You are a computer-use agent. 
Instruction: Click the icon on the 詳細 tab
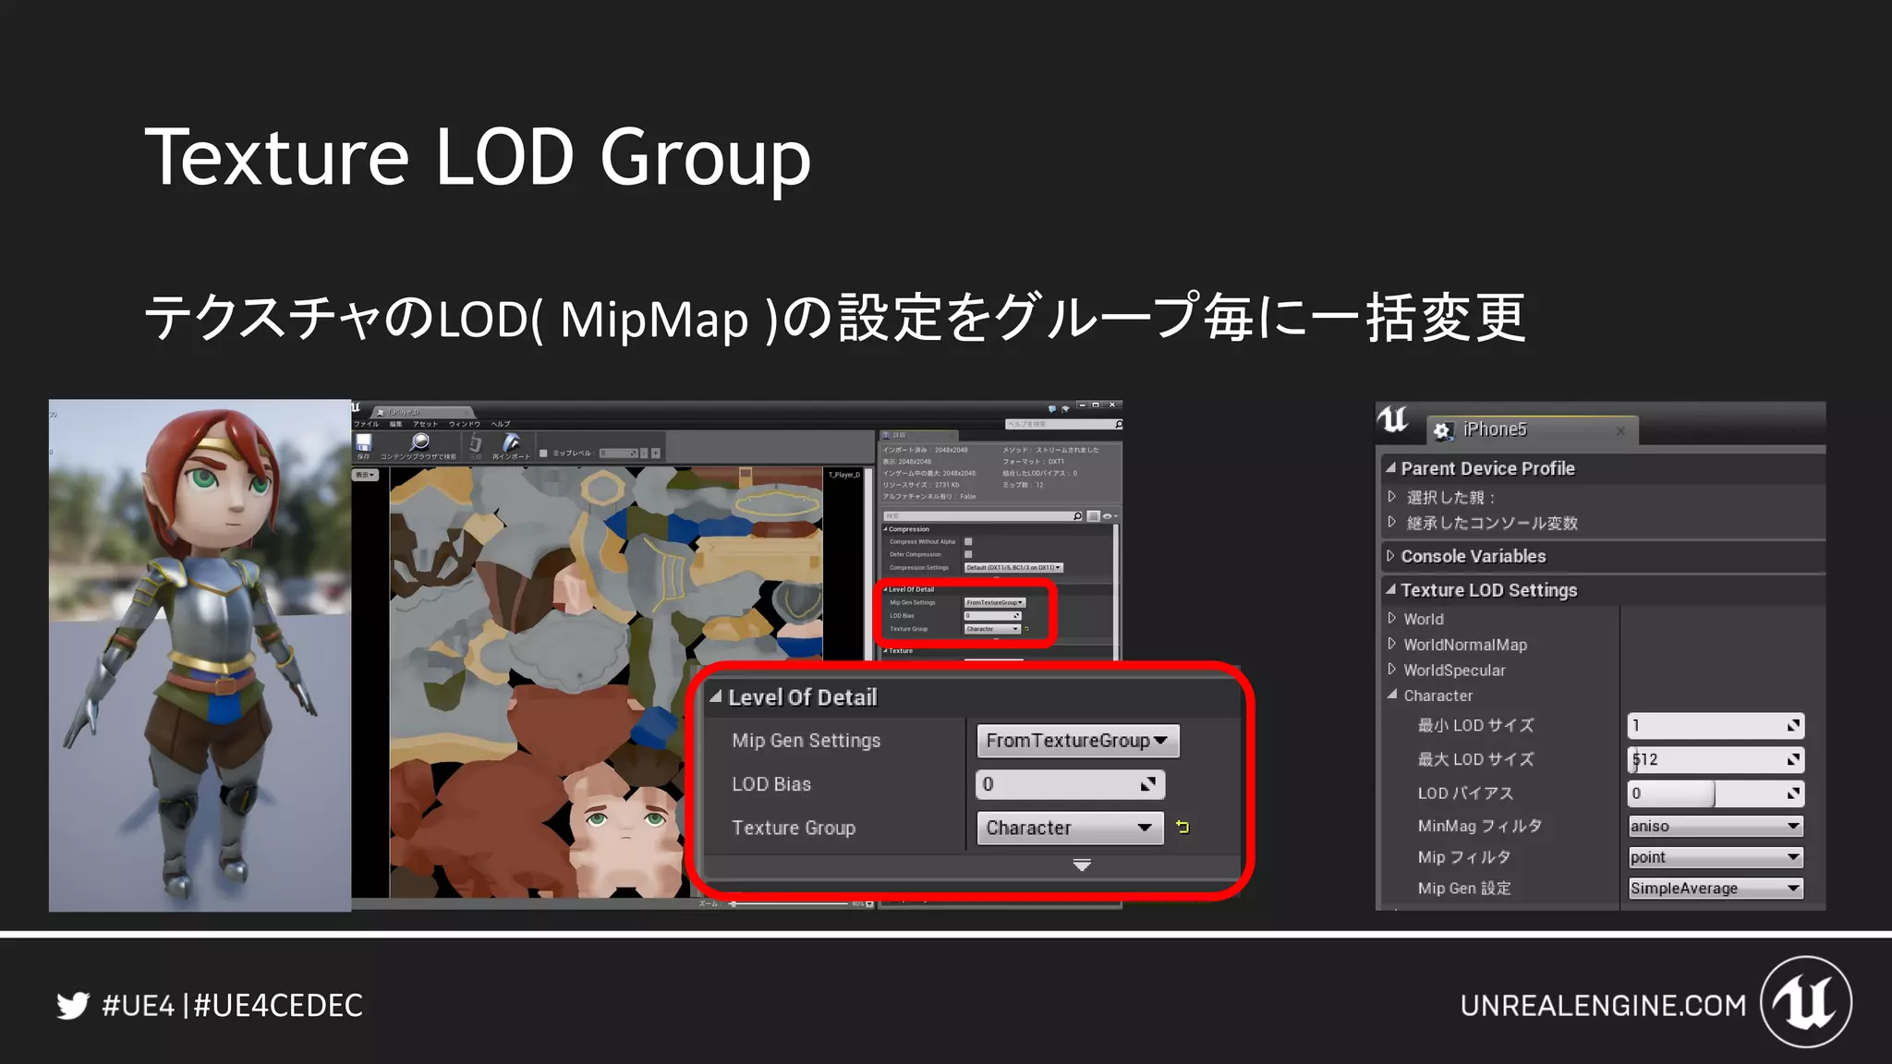click(x=887, y=435)
